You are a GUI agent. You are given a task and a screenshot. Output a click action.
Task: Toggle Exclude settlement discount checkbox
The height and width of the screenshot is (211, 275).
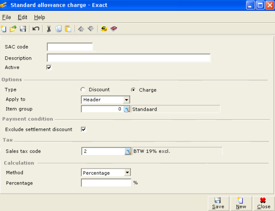coord(84,129)
